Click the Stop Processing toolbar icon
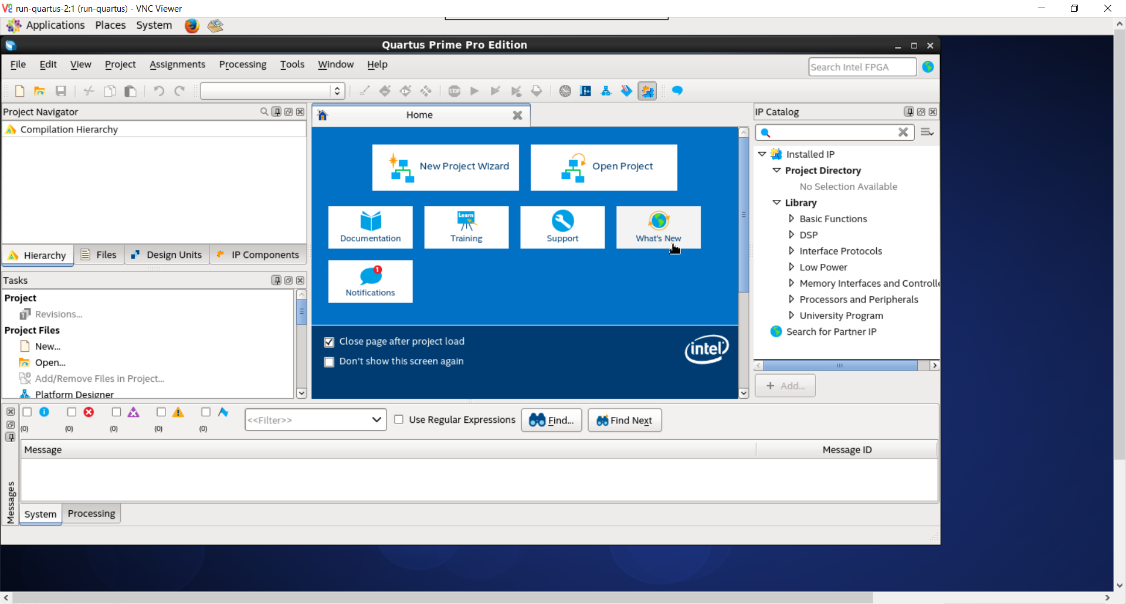Viewport: 1126px width, 604px height. click(x=454, y=91)
